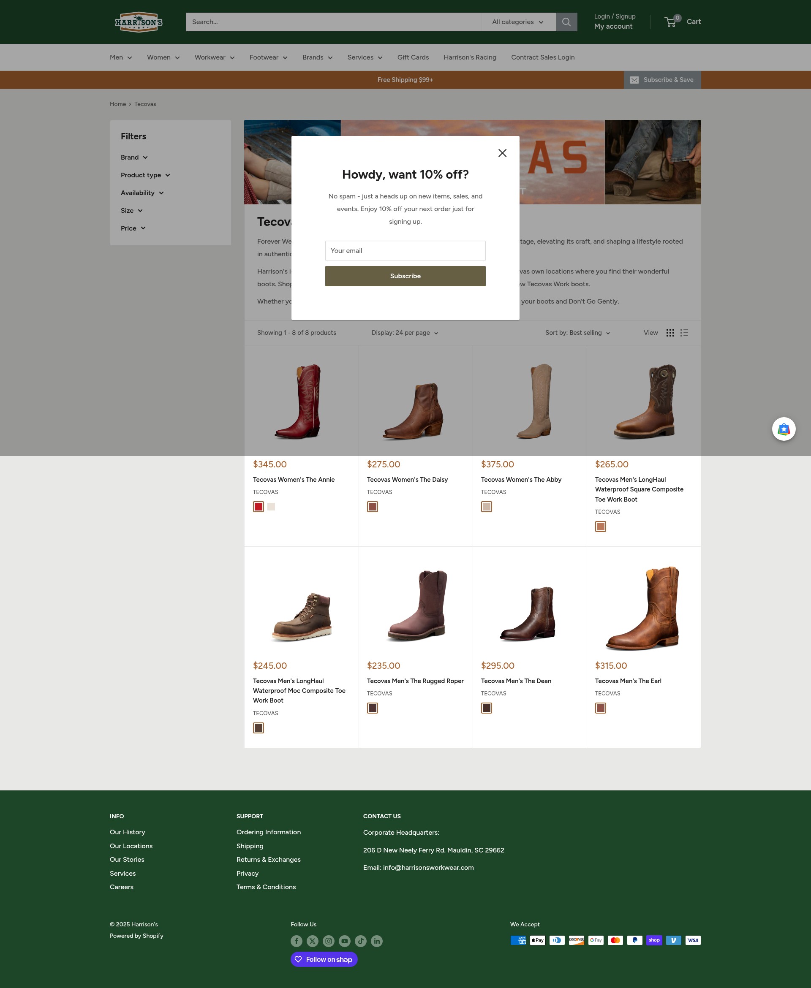This screenshot has width=811, height=988.
Task: Click the popup Subscribe button
Action: [x=405, y=276]
